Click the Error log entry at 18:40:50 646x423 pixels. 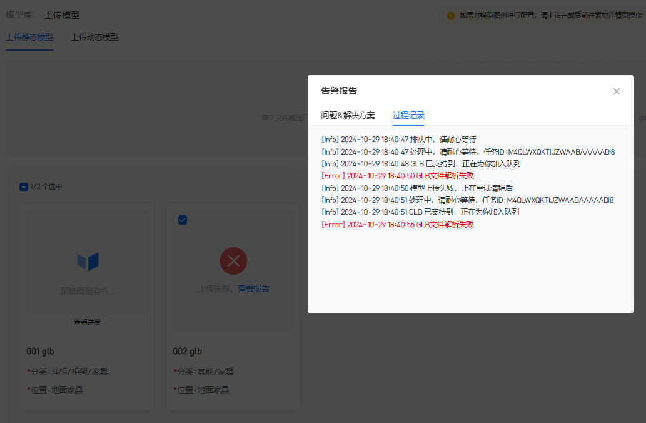pos(397,176)
